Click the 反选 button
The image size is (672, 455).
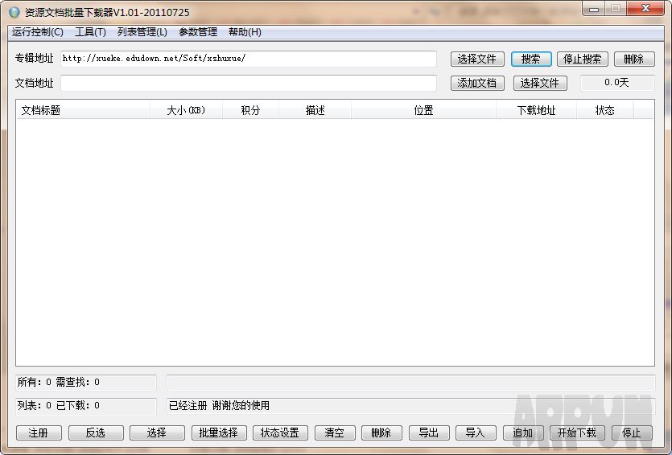pos(96,432)
